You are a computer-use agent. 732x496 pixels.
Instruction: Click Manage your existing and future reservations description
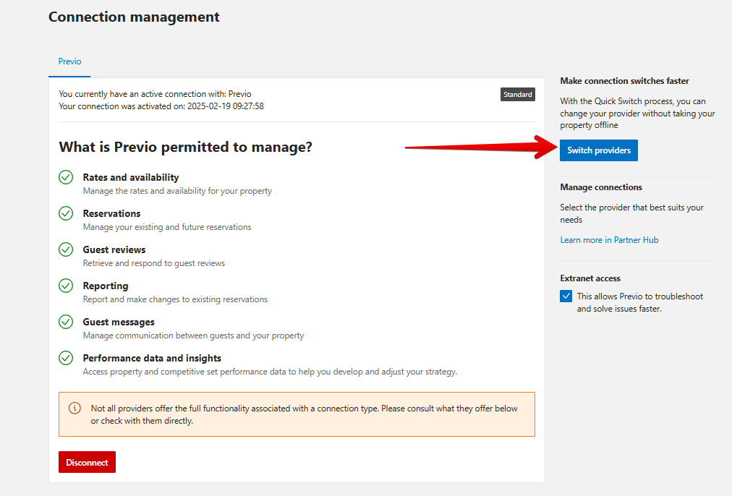tap(167, 227)
